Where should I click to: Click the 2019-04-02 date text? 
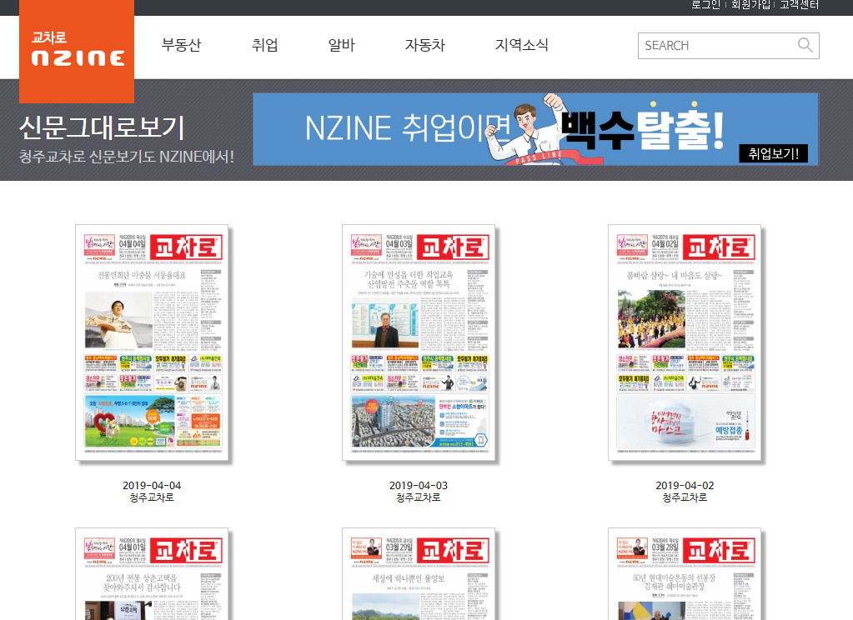[x=685, y=485]
